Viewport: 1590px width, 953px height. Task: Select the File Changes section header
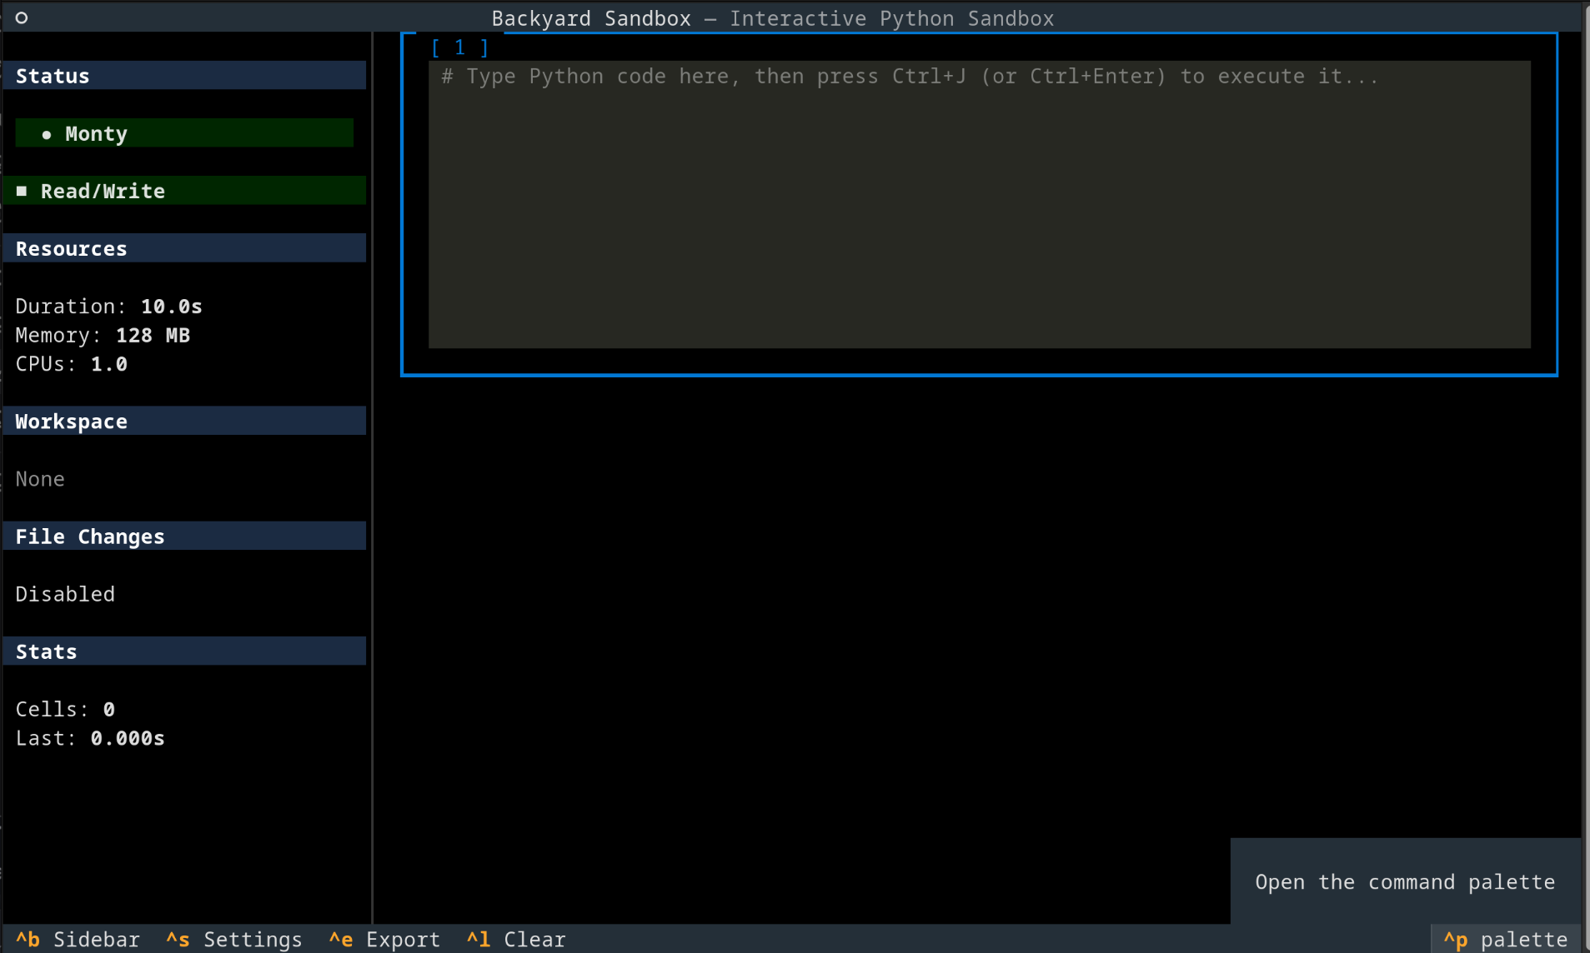point(184,536)
